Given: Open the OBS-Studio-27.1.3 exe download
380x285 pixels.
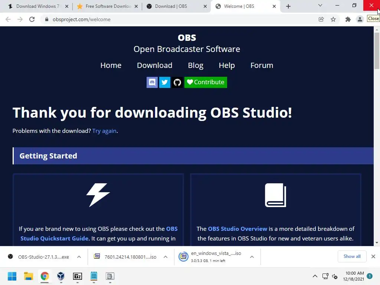Looking at the screenshot, I should [39, 257].
